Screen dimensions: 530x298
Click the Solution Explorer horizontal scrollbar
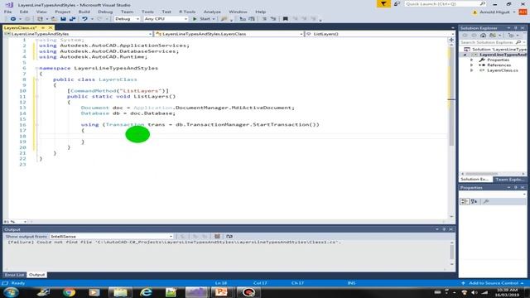pyautogui.click(x=493, y=174)
